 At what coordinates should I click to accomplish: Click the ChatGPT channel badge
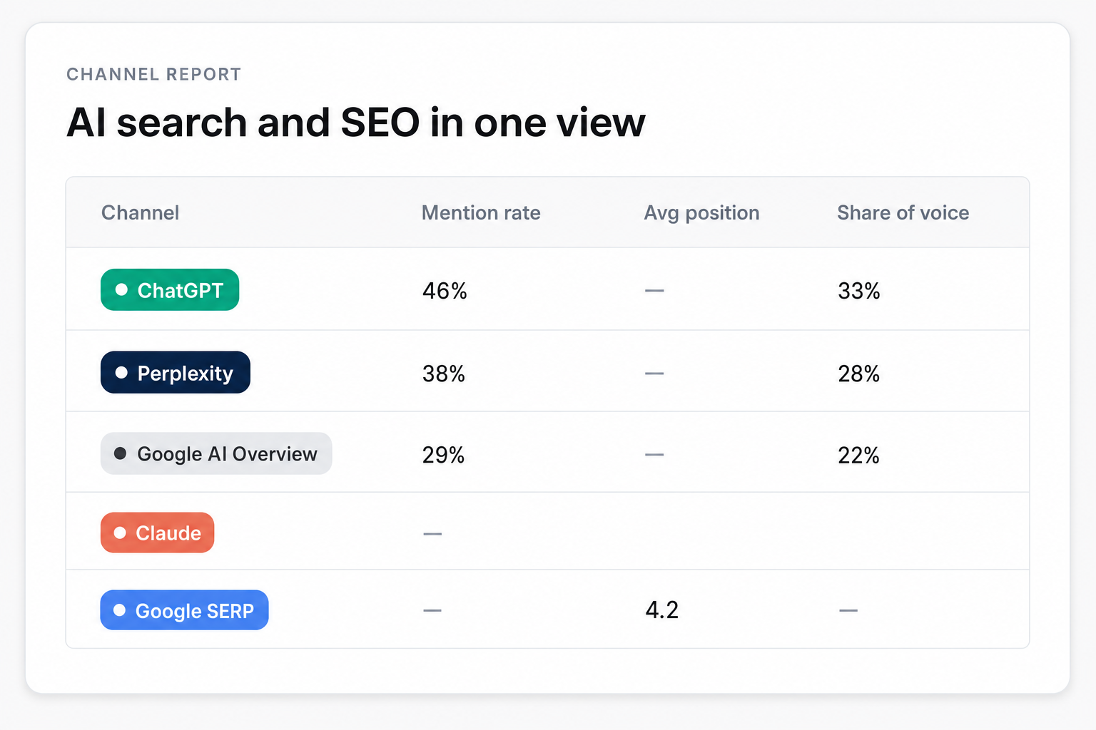(170, 289)
